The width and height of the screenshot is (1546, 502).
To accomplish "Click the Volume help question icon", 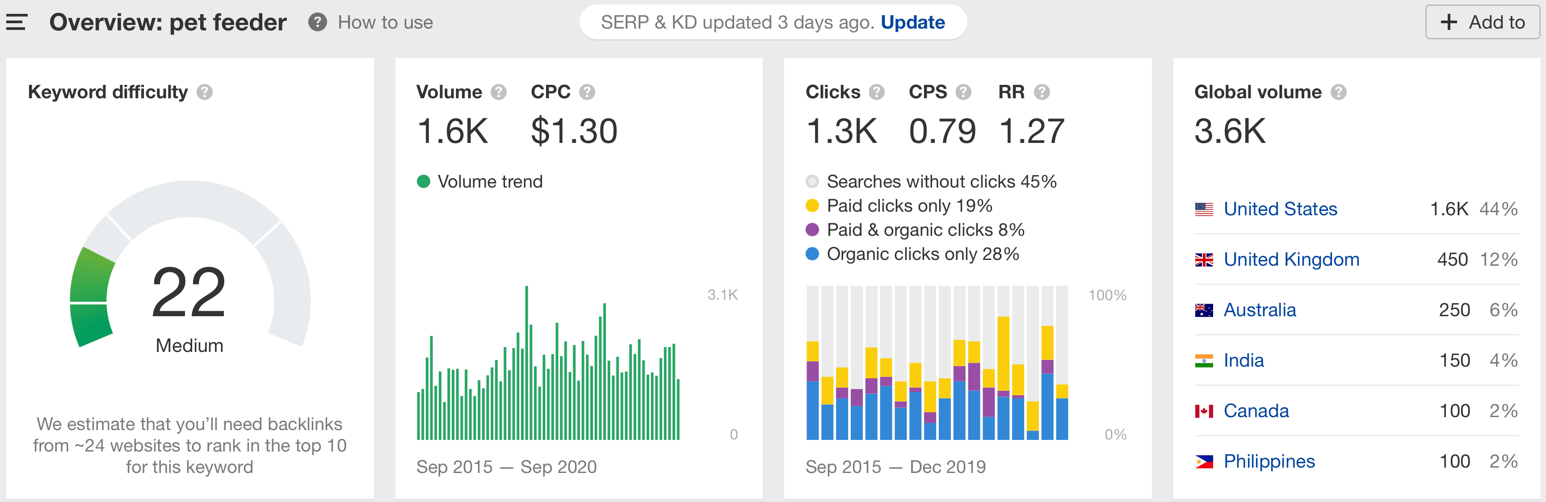I will (498, 92).
